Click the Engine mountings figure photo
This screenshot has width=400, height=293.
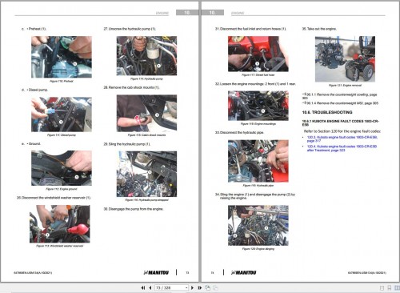[x=258, y=106]
